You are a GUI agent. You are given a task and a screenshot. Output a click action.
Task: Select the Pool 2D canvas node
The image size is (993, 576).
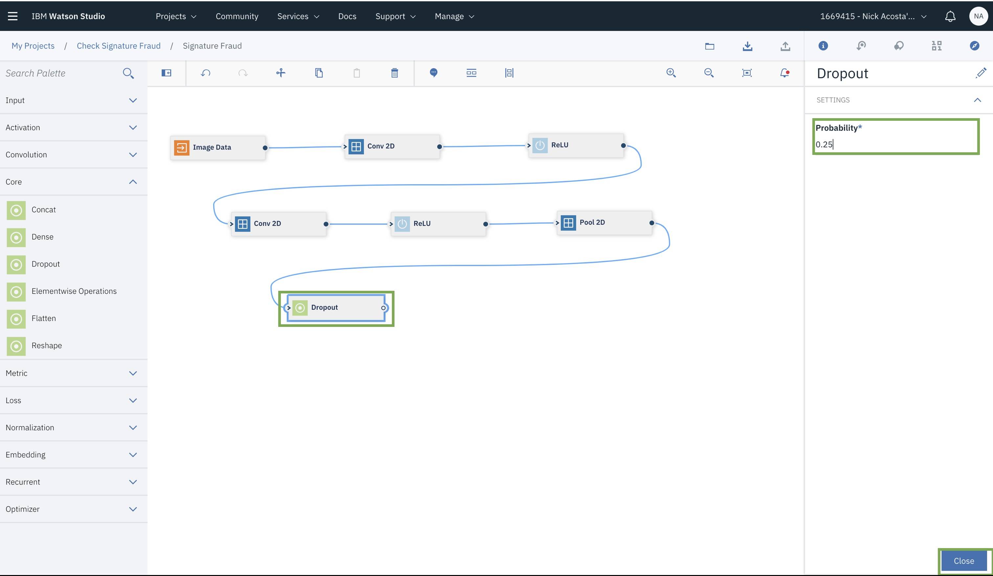click(604, 223)
